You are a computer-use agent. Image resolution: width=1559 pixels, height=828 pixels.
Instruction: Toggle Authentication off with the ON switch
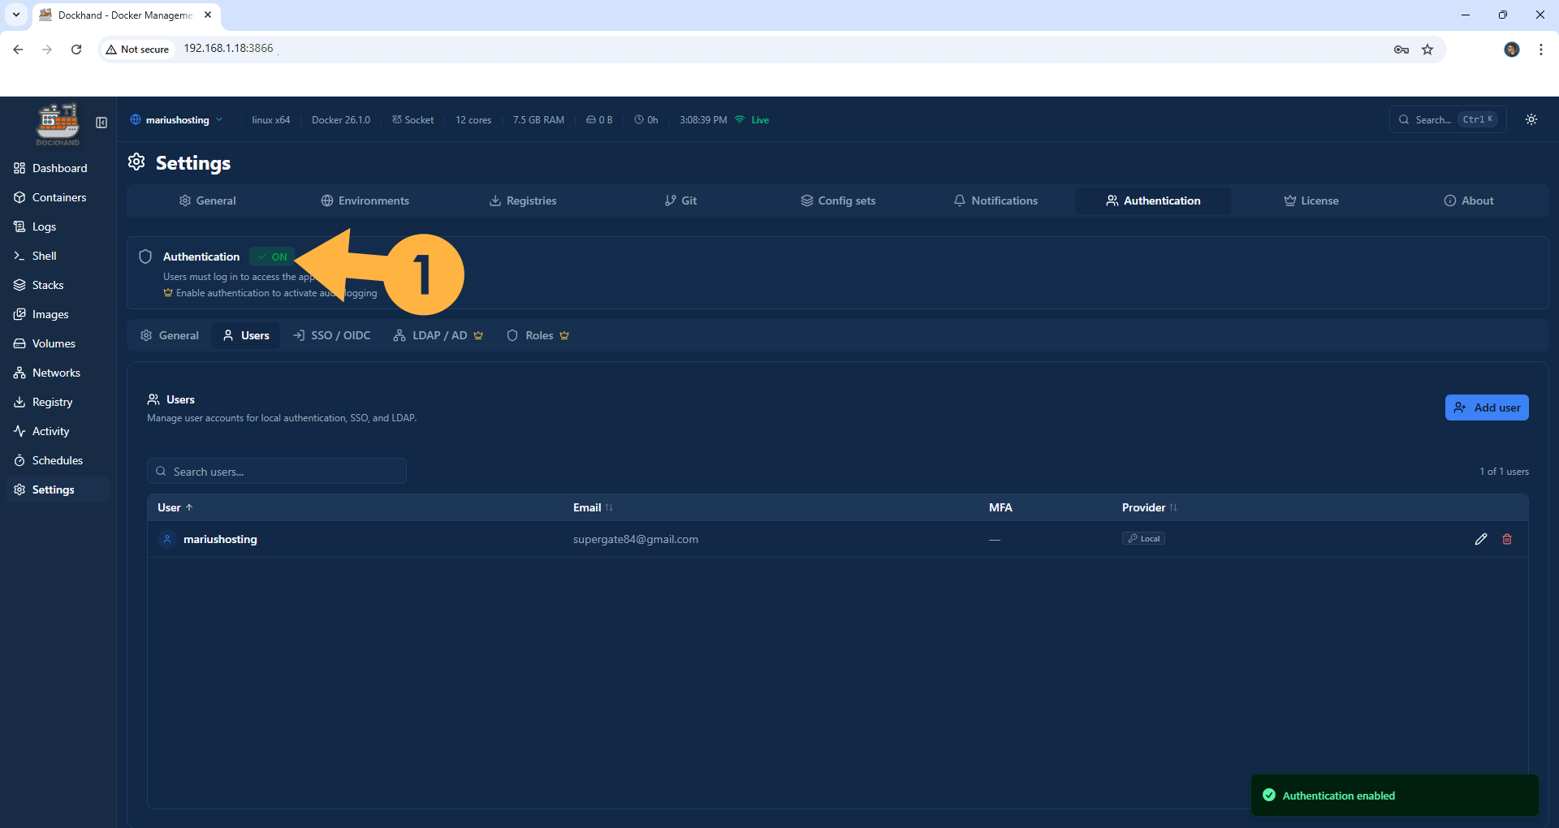point(272,257)
